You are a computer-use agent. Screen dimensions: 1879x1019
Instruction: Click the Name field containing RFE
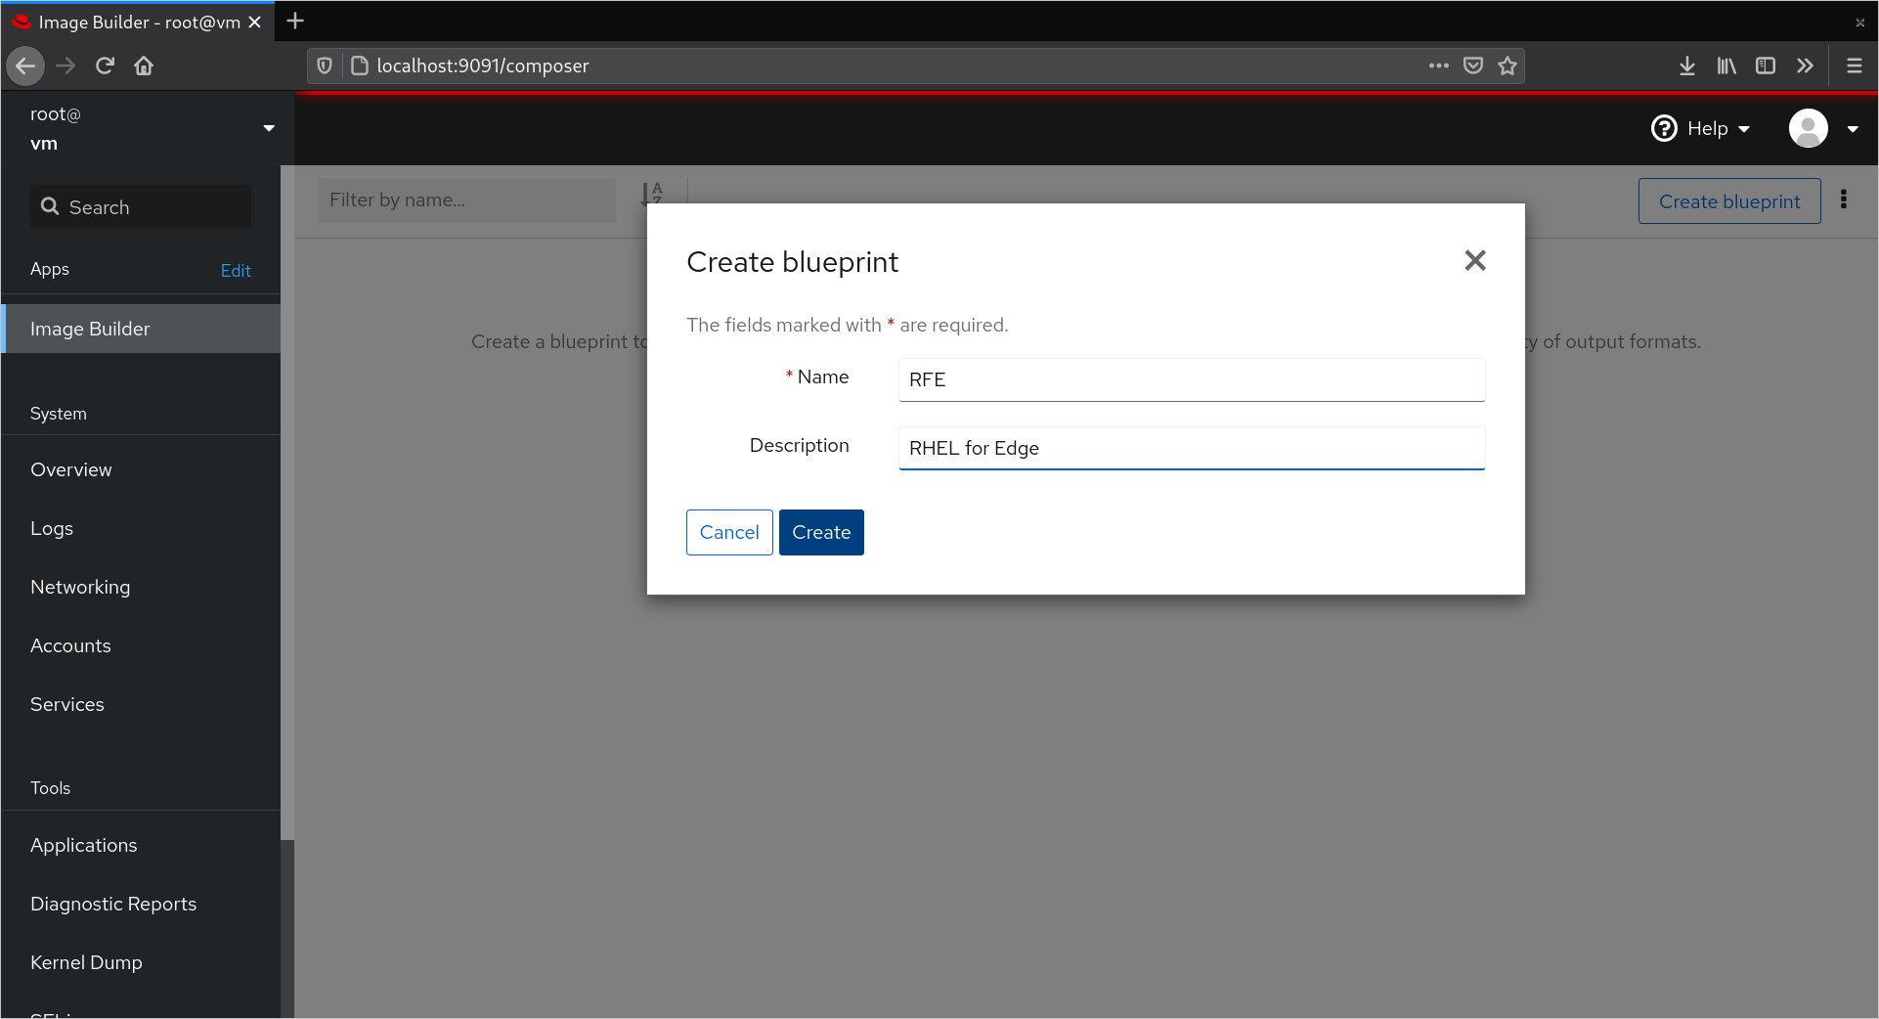[1192, 379]
